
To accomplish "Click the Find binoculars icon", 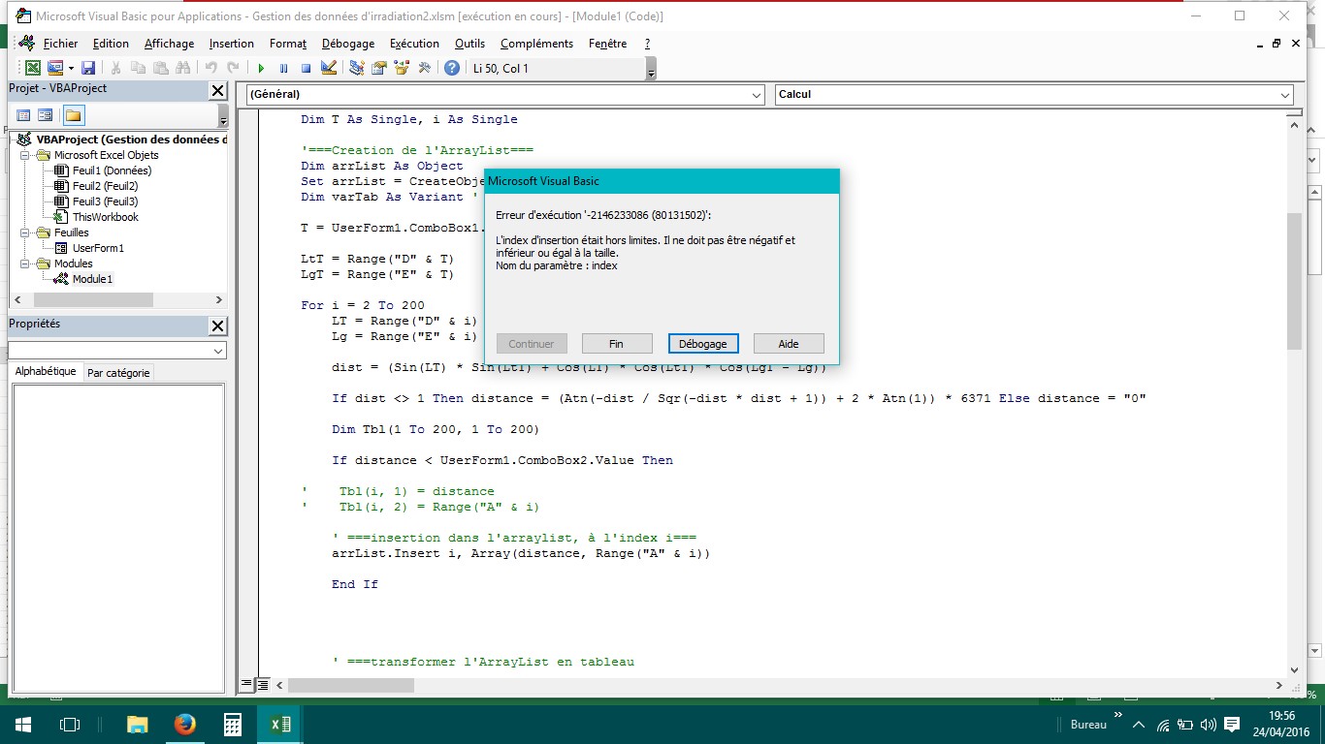I will click(x=182, y=68).
